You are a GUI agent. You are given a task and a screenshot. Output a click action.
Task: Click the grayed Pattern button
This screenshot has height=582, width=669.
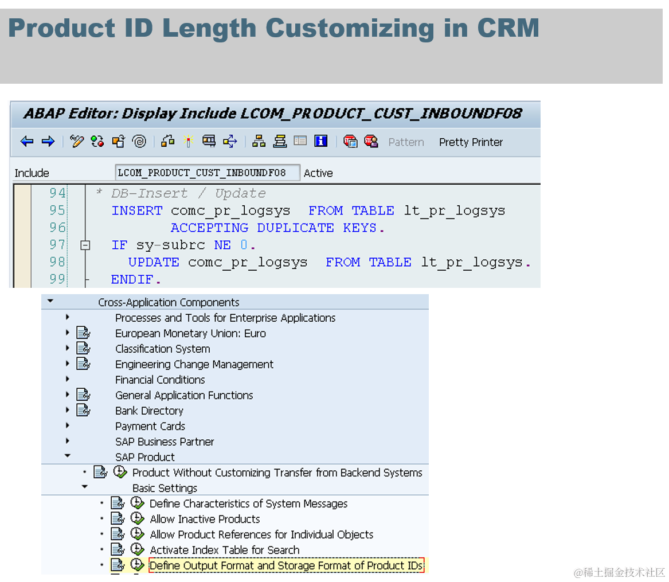[406, 142]
